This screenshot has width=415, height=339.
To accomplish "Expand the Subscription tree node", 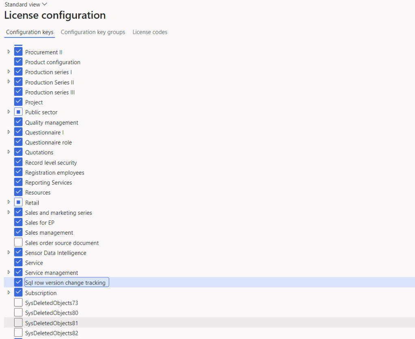I will click(9, 293).
